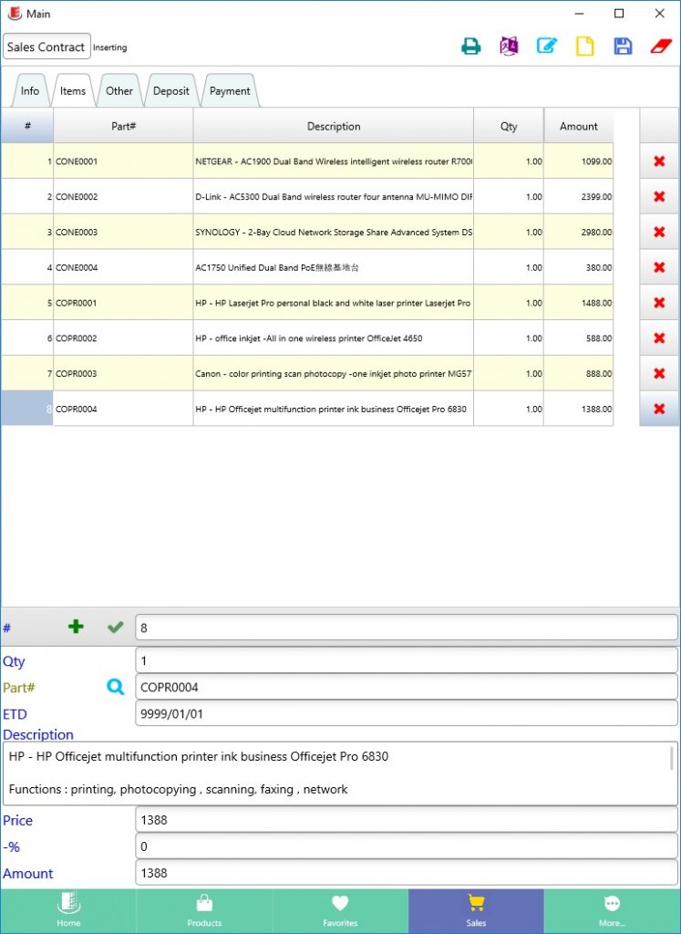Click the red eraser clear icon
This screenshot has height=934, width=681.
click(661, 47)
